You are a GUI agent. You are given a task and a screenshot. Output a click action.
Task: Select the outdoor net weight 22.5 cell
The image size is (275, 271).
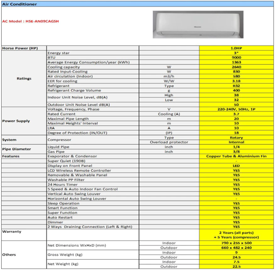(236, 267)
